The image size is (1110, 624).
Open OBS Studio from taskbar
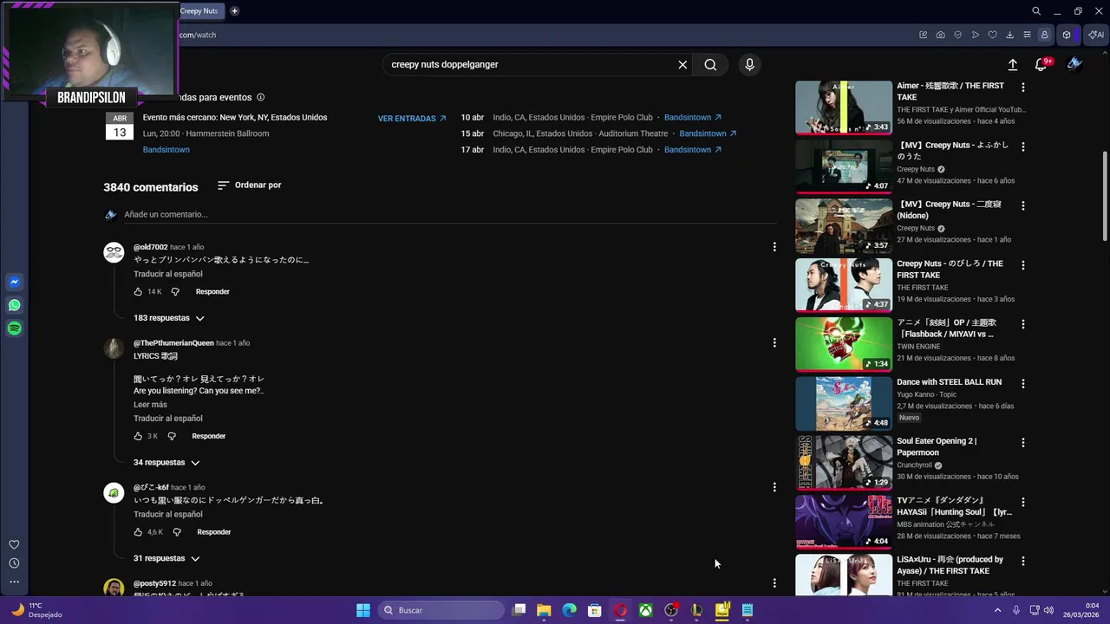pyautogui.click(x=671, y=610)
